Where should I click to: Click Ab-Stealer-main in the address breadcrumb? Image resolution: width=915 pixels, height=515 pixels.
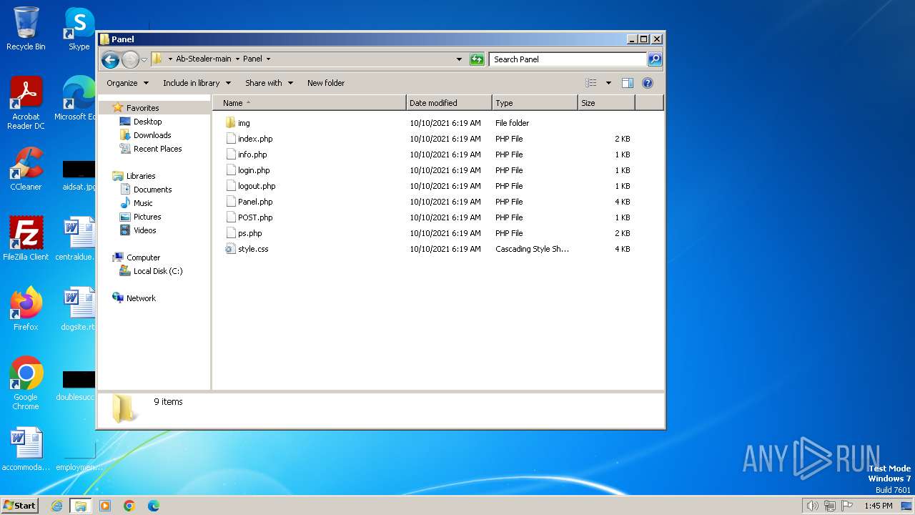[x=203, y=59]
